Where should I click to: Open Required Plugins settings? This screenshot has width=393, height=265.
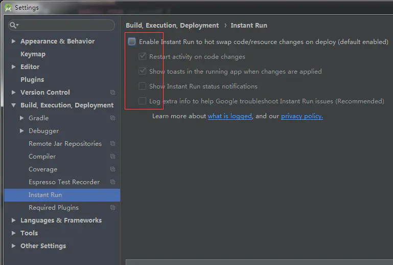[x=54, y=208]
